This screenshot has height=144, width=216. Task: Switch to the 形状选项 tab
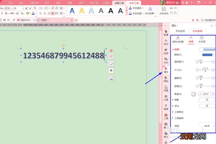tap(180, 31)
